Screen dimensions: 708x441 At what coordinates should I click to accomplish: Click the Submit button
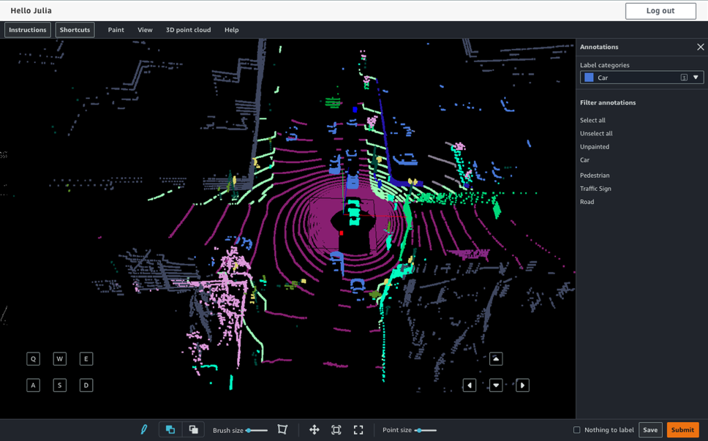(x=682, y=430)
